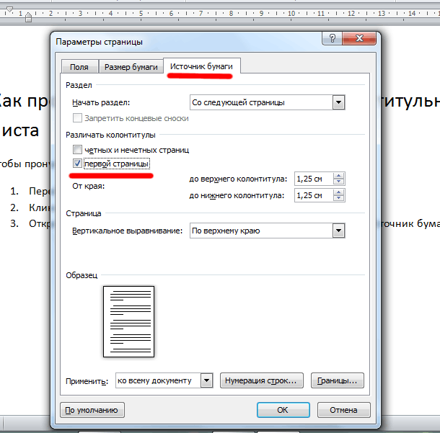Open the Применить dropdown arrow
The image size is (440, 433).
click(207, 380)
